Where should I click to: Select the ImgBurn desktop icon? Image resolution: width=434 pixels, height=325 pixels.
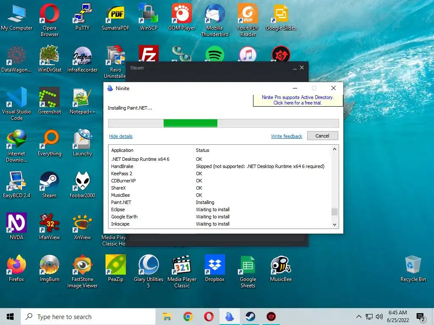49,269
